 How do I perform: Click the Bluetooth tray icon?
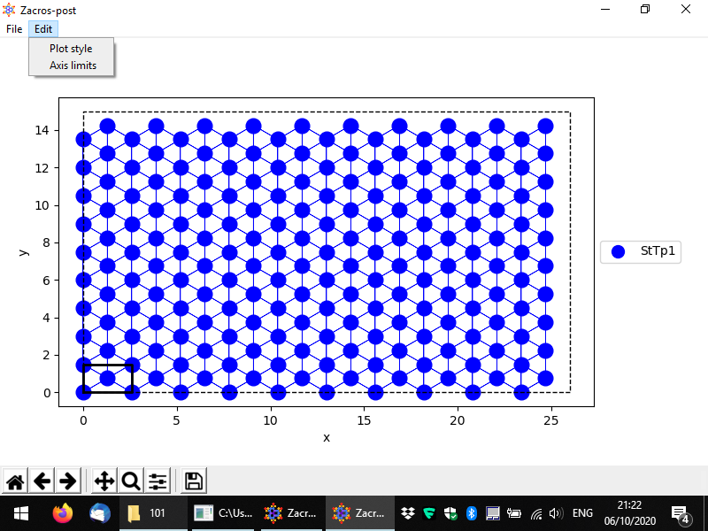tap(472, 513)
